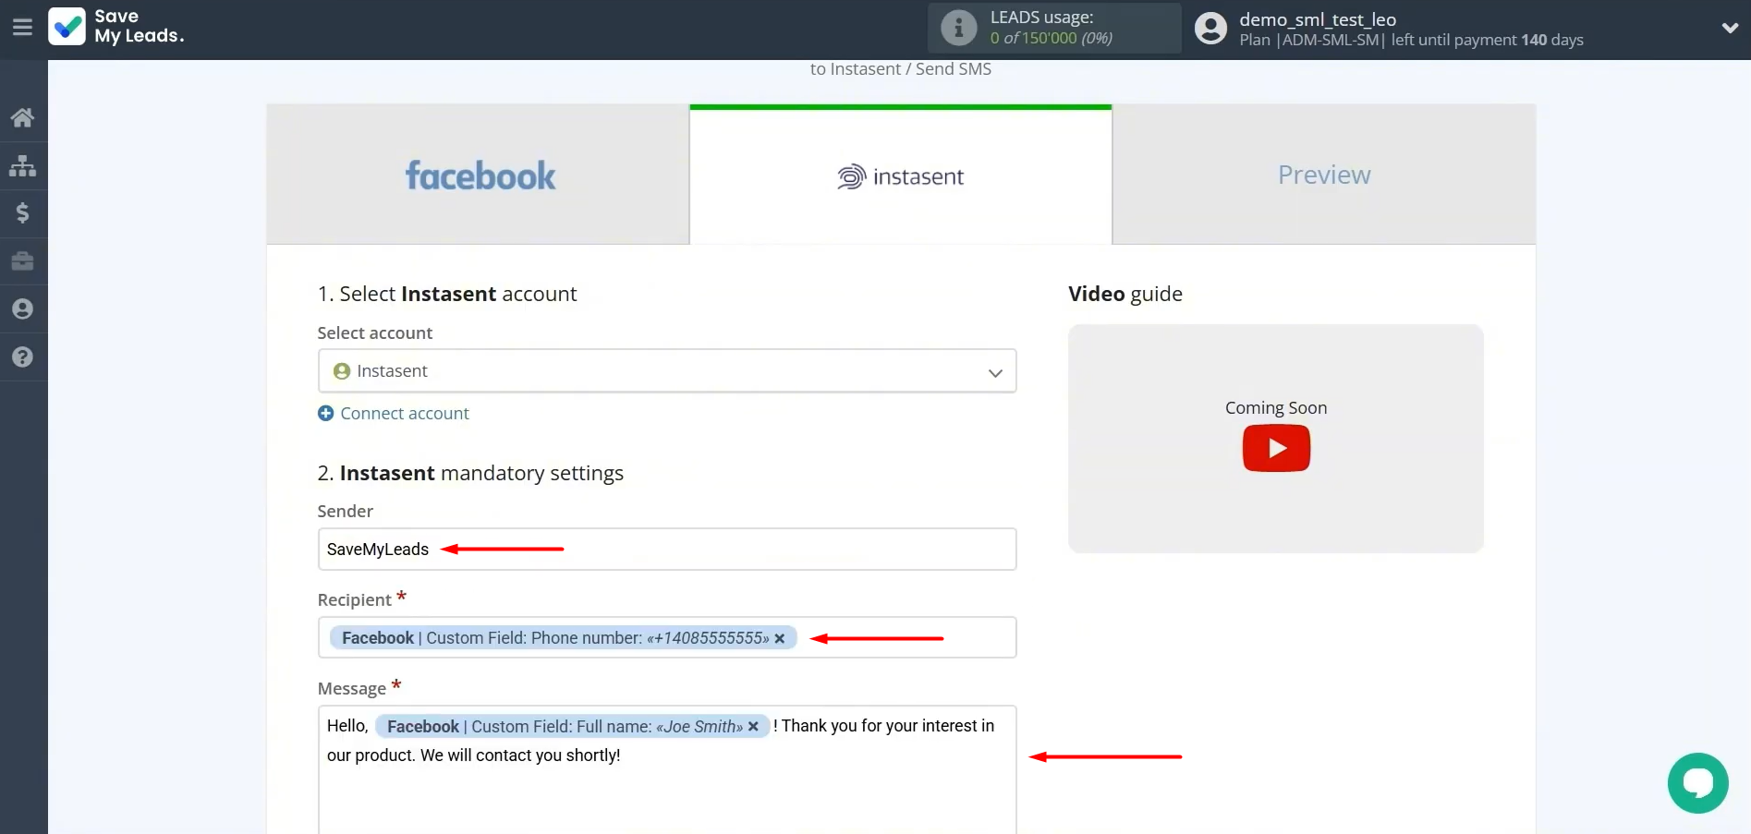The height and width of the screenshot is (834, 1751).
Task: Click the SaveMyLeads checkmark logo
Action: coord(67,27)
